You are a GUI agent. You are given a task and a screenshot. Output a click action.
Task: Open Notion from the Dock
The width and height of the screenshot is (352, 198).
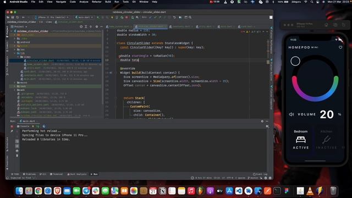click(x=162, y=191)
